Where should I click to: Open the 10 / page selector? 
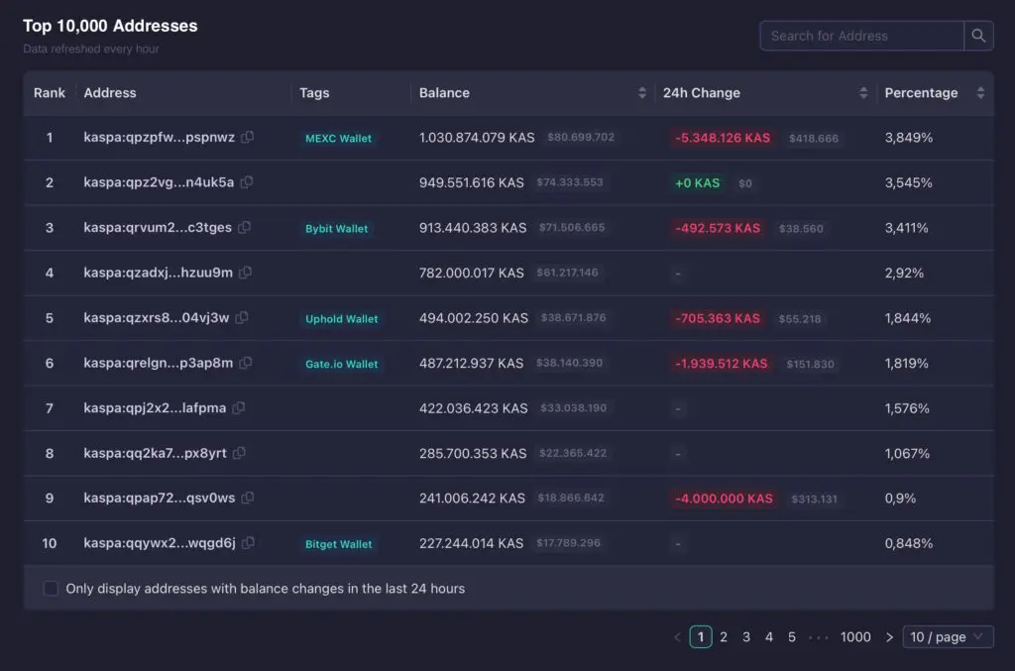pyautogui.click(x=947, y=636)
